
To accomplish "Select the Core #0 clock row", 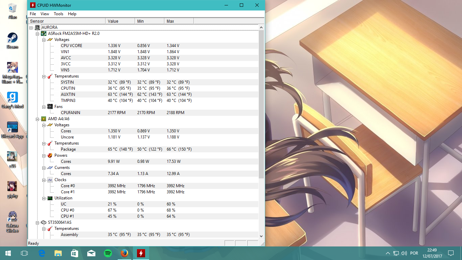I will click(x=159, y=186).
